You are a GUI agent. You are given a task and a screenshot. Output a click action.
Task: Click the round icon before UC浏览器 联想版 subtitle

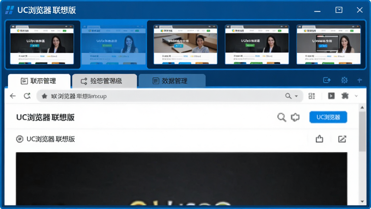click(x=20, y=139)
